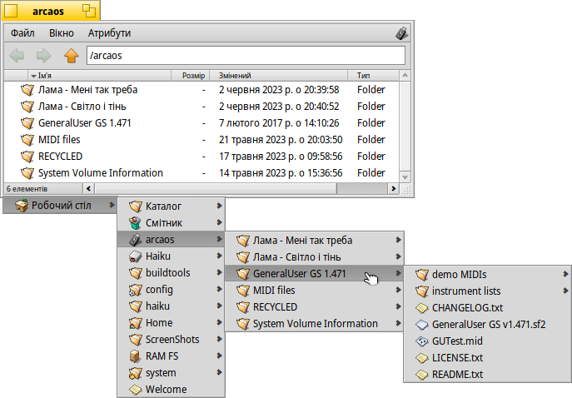572x398 pixels.
Task: Expand the instrument lists submenu arrow
Action: (x=565, y=291)
